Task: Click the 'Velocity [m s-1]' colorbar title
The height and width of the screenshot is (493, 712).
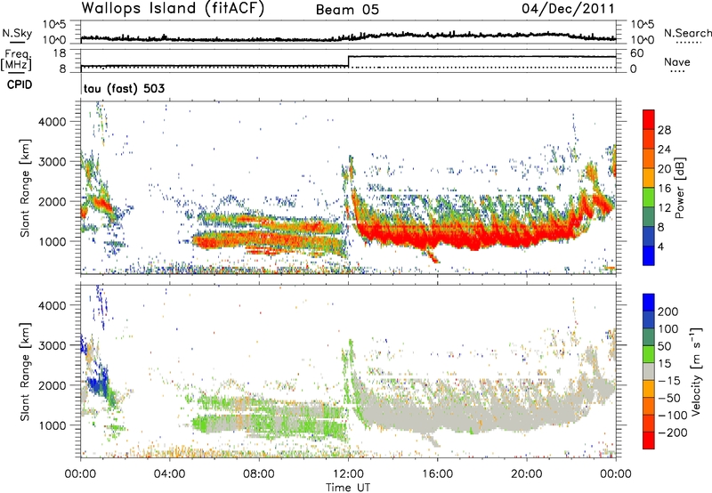Action: [695, 371]
